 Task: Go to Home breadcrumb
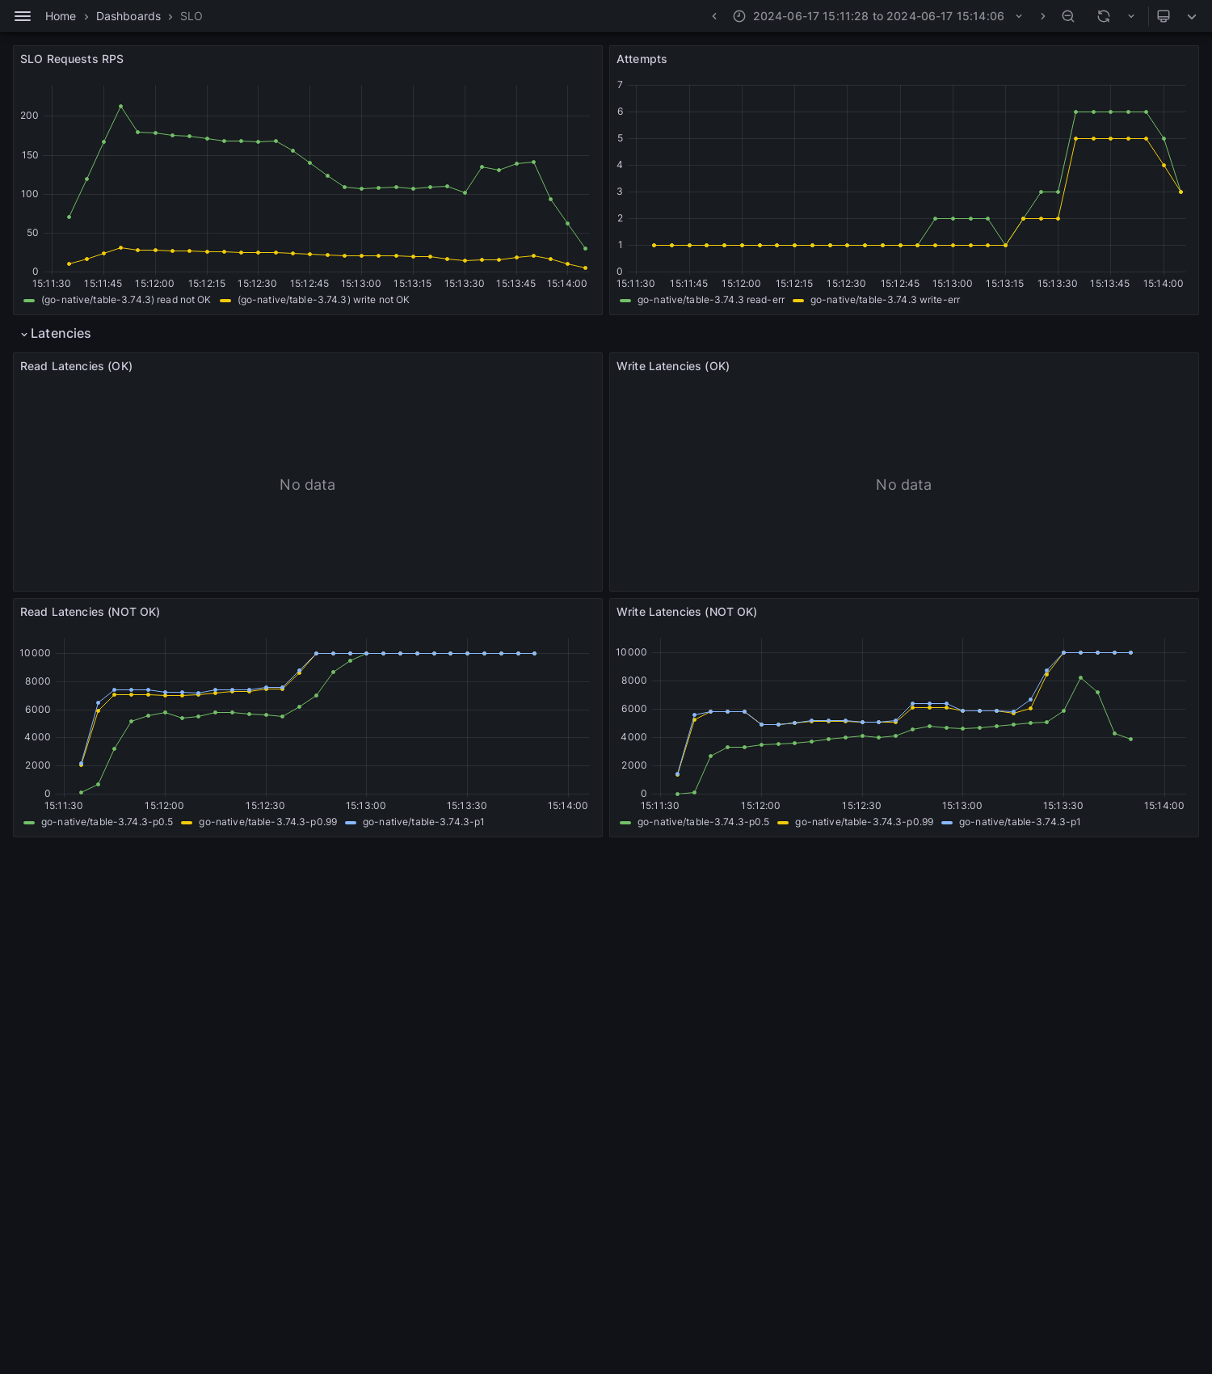click(x=61, y=16)
